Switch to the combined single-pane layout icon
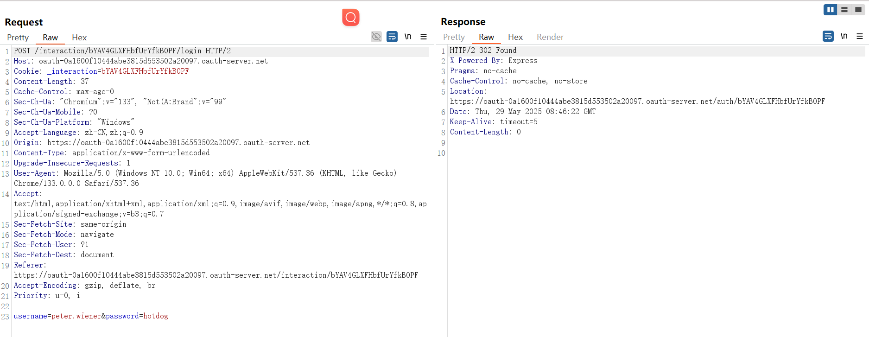 coord(858,9)
